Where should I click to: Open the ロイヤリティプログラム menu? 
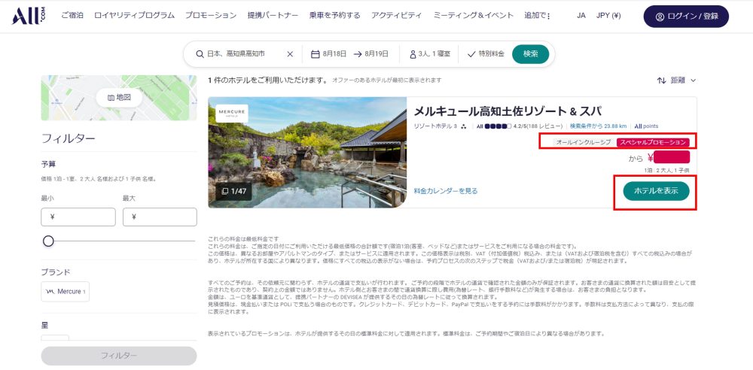tap(135, 16)
